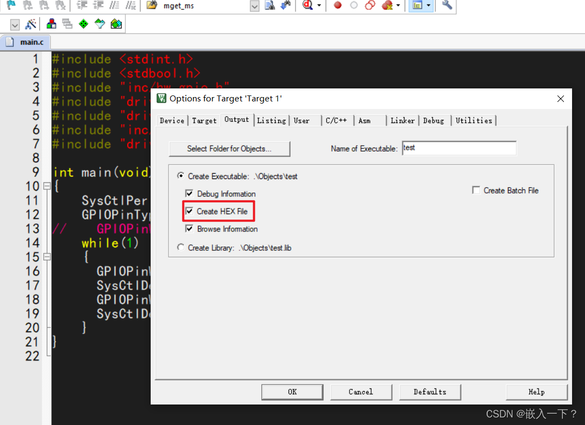
Task: Insert breakpoint red dot icon
Action: coord(338,5)
